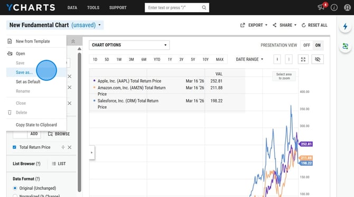Open the announcements megaphone icon
The width and height of the screenshot is (354, 197).
tap(321, 7)
